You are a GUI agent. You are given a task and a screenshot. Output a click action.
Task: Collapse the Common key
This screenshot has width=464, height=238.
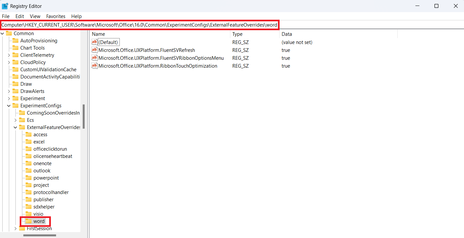pyautogui.click(x=2, y=33)
